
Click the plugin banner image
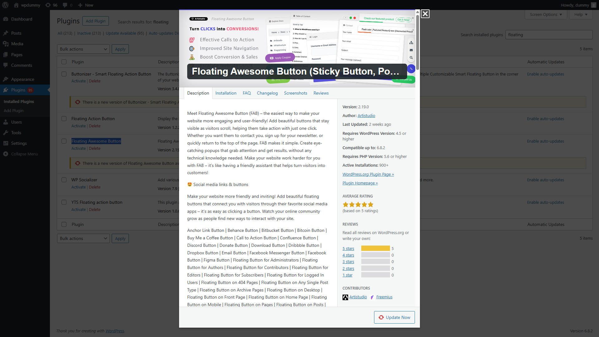(297, 48)
